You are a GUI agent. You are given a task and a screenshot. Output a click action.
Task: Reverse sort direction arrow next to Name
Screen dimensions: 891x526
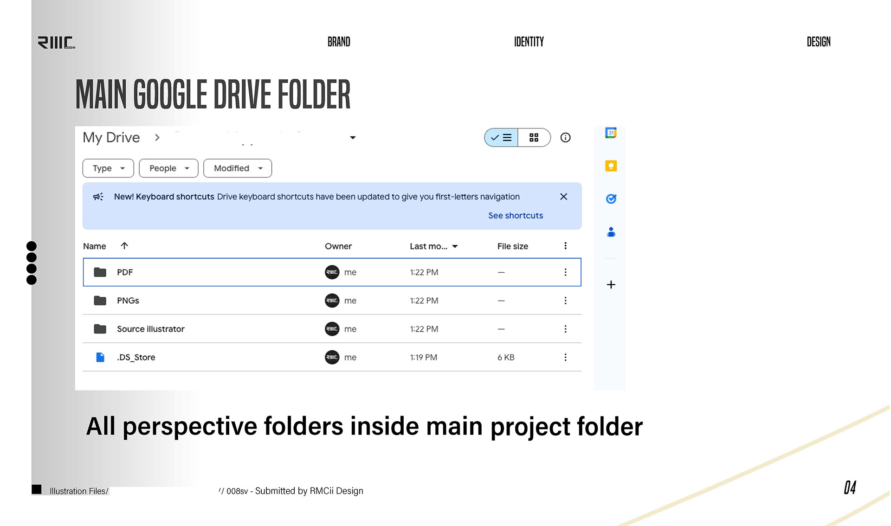(124, 246)
